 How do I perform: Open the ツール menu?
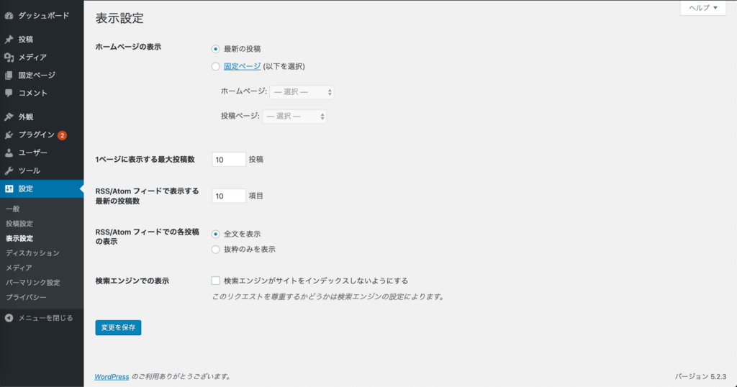(x=29, y=170)
